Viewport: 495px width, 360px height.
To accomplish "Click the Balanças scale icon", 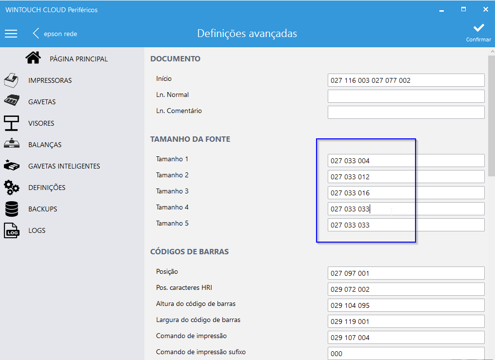I will click(x=12, y=144).
